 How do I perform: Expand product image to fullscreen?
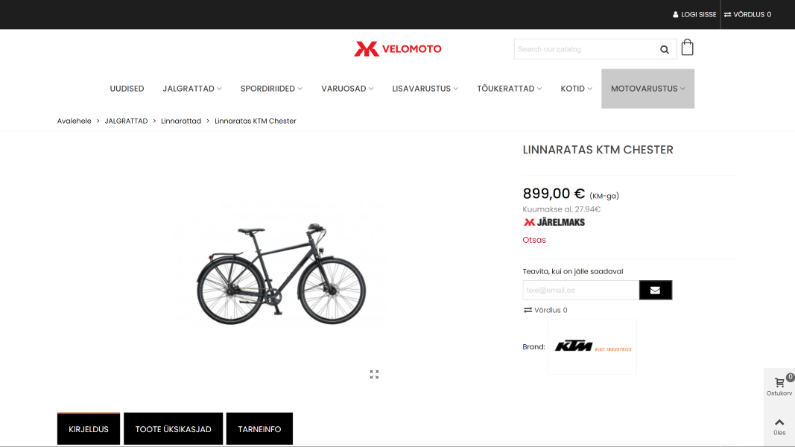coord(374,374)
